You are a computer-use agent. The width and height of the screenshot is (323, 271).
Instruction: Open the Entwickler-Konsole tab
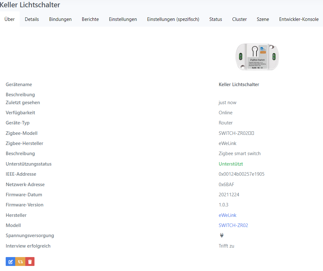pos(299,19)
